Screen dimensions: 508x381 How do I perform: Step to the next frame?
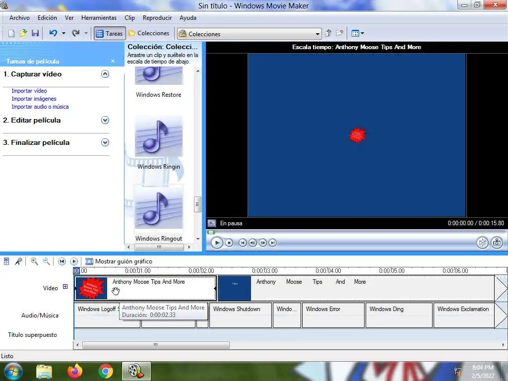[x=263, y=243]
